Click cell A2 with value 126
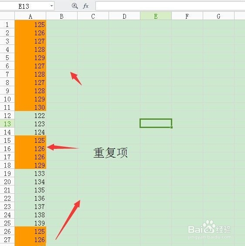This screenshot has height=246, width=245. pyautogui.click(x=31, y=33)
